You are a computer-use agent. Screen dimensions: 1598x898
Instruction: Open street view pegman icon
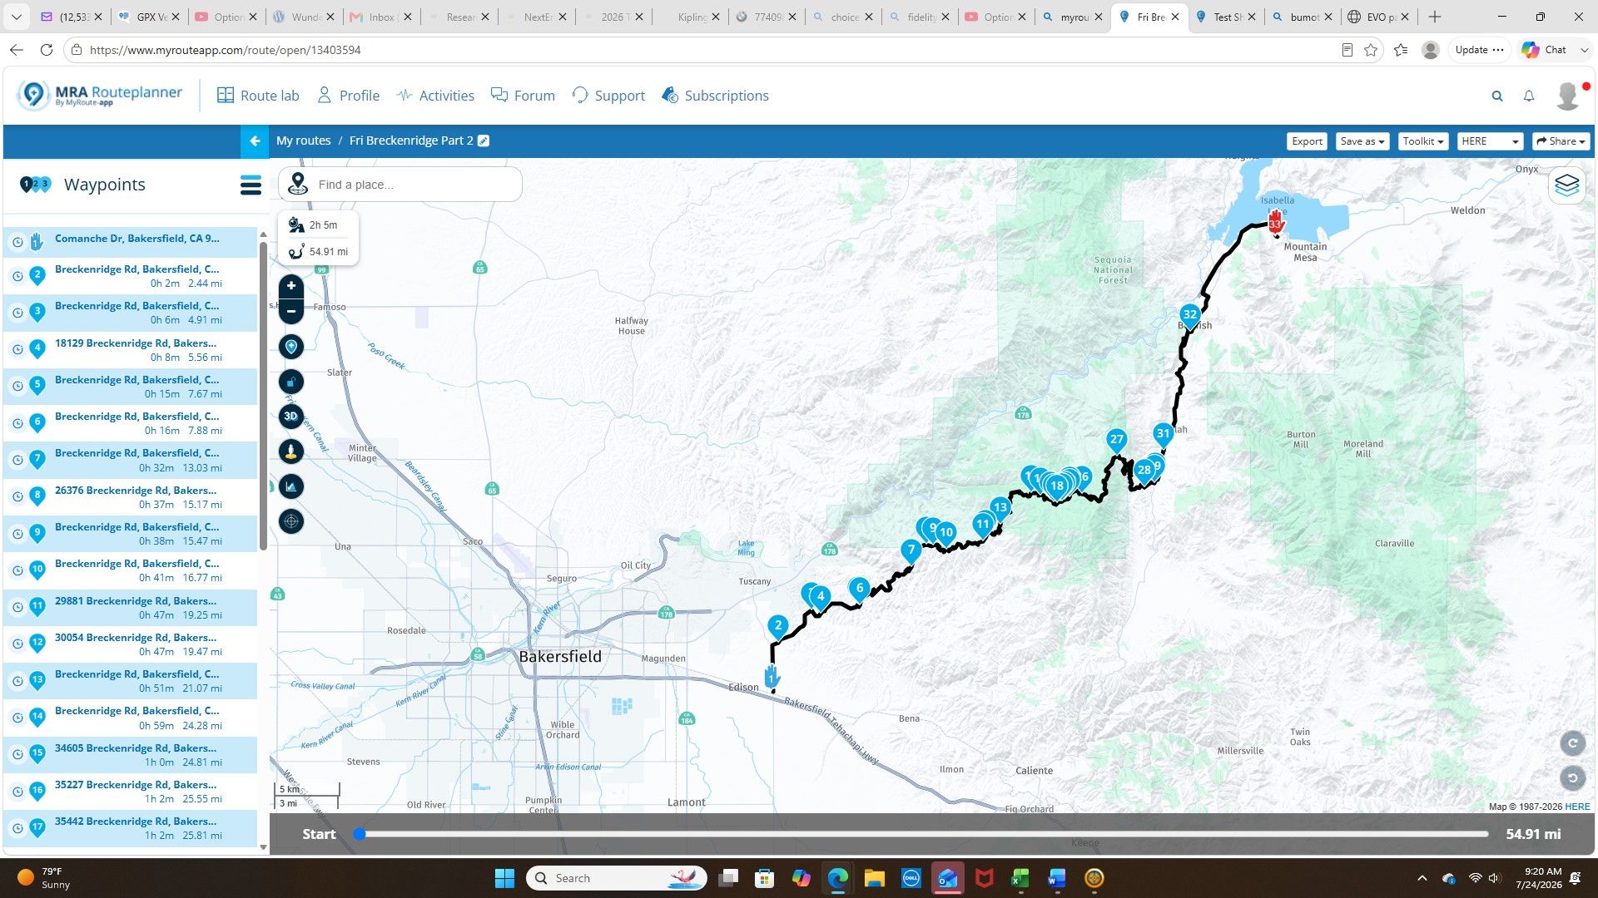290,451
